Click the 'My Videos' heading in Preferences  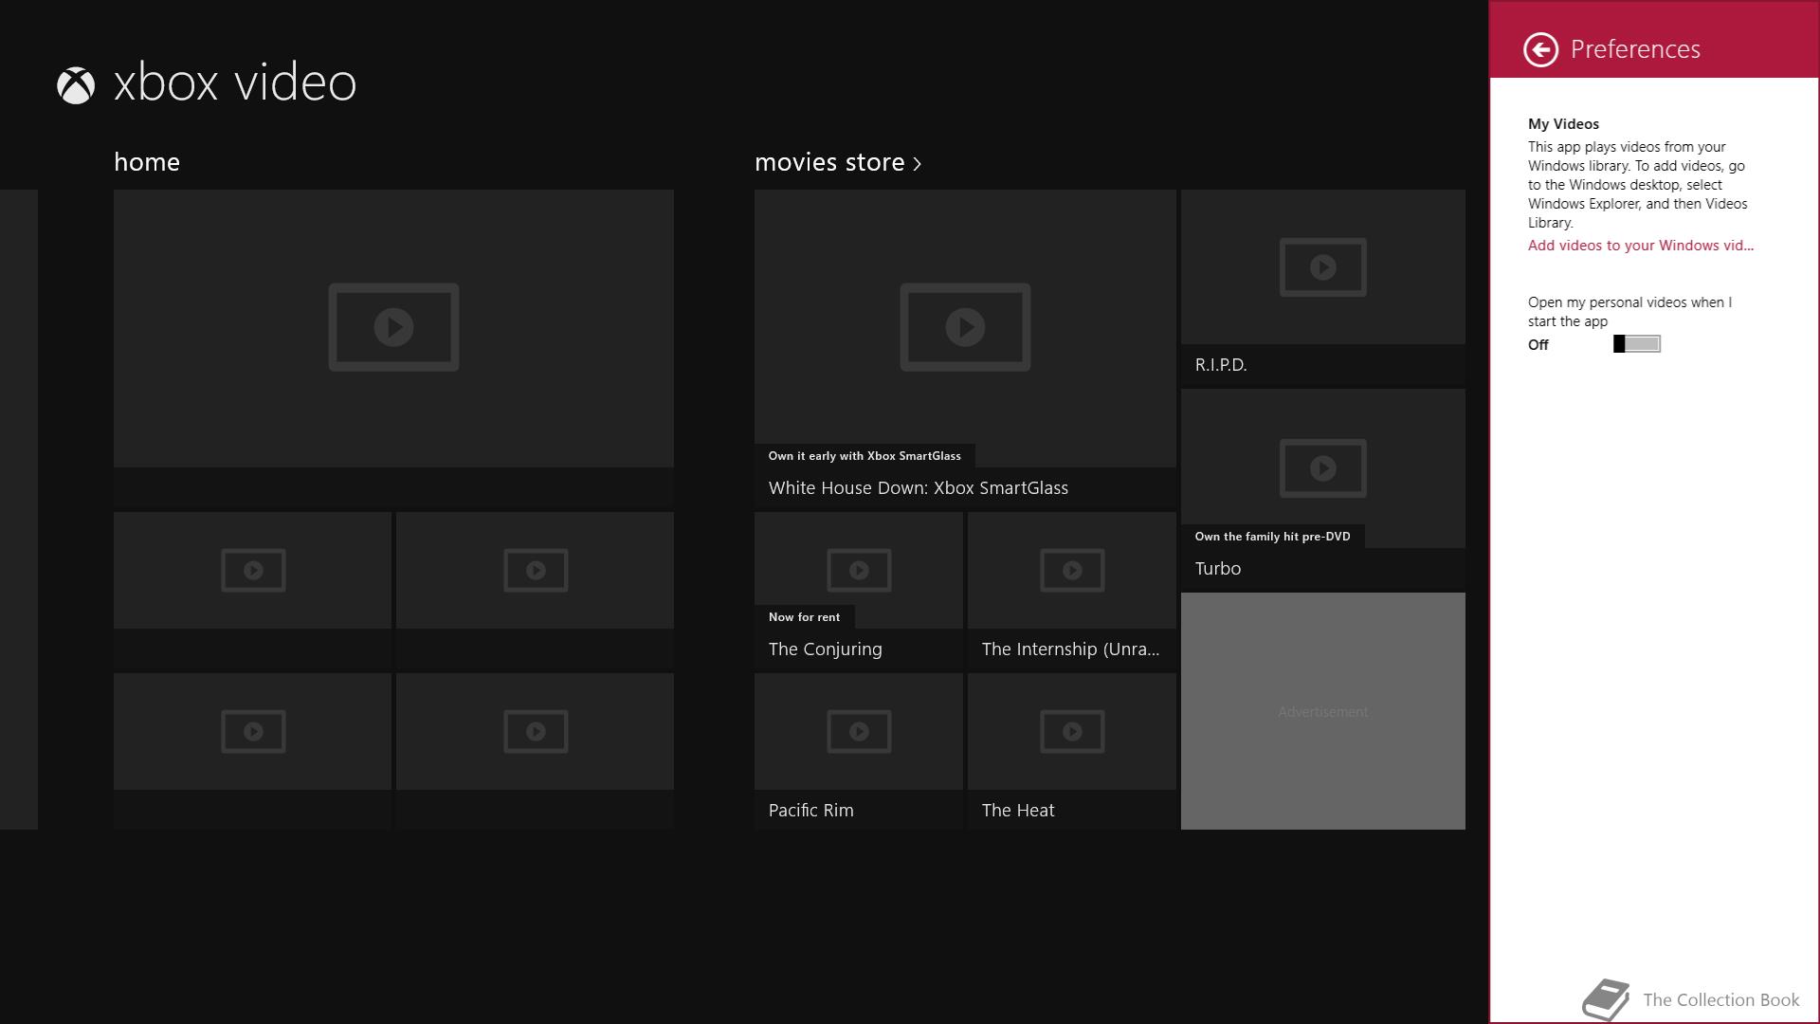tap(1563, 124)
